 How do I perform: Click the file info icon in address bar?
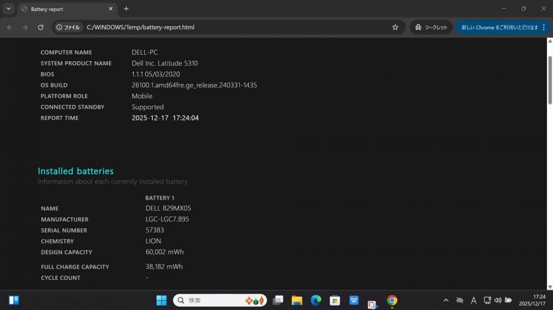pyautogui.click(x=69, y=27)
